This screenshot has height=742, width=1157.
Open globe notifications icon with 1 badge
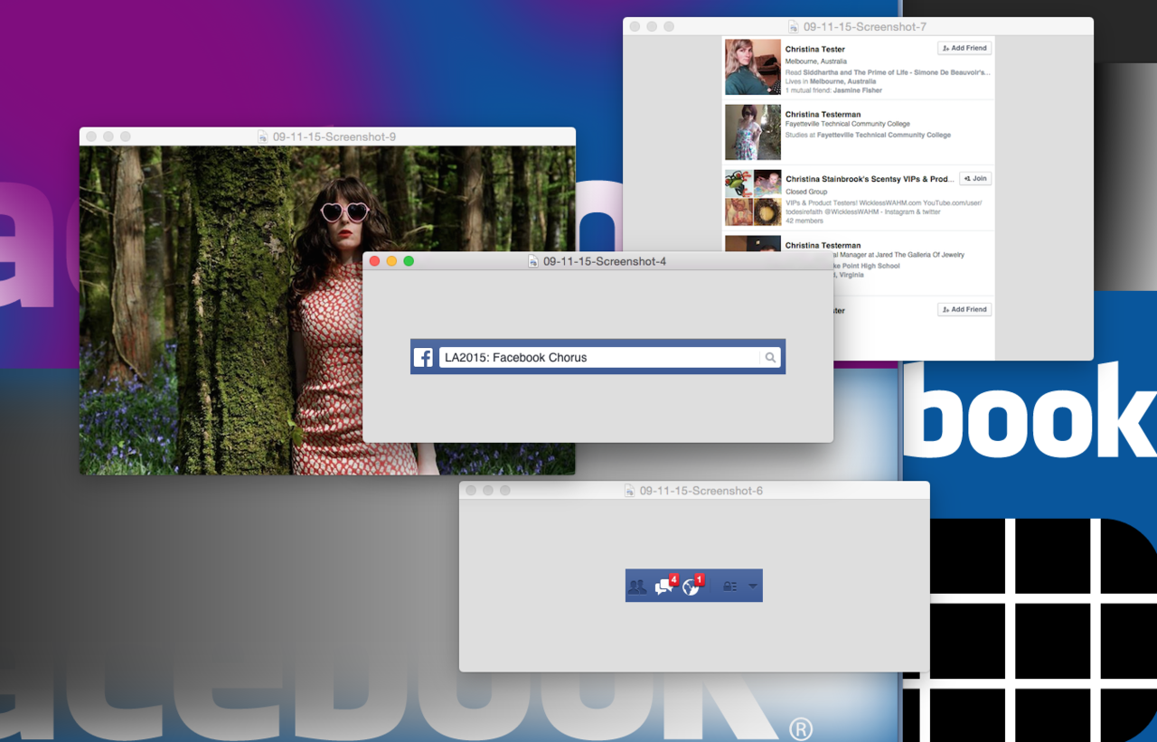point(692,586)
